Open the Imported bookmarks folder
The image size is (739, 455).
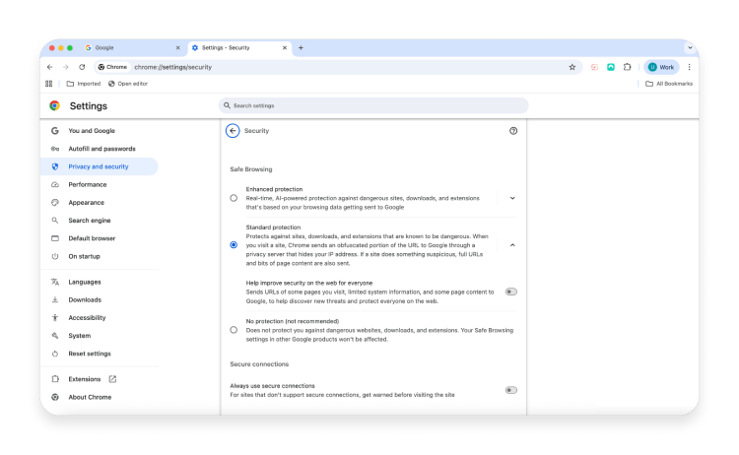[84, 84]
